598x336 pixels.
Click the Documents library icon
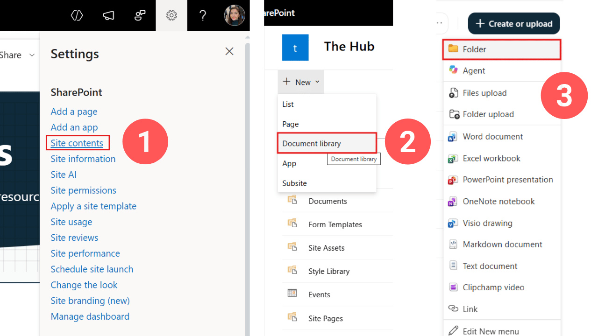(292, 200)
